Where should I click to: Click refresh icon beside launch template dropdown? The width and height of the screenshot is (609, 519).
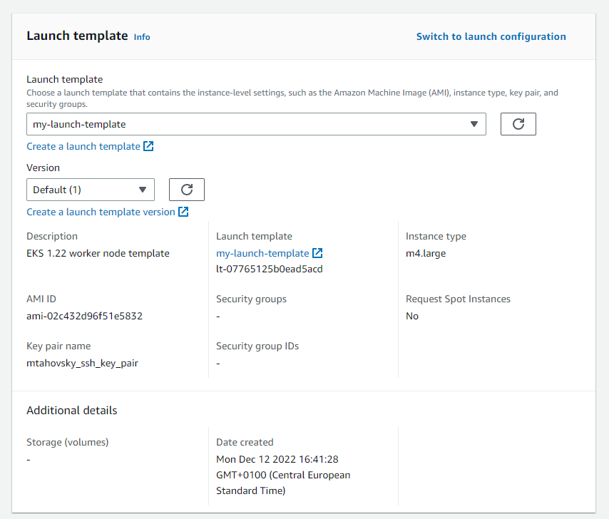[x=518, y=124]
